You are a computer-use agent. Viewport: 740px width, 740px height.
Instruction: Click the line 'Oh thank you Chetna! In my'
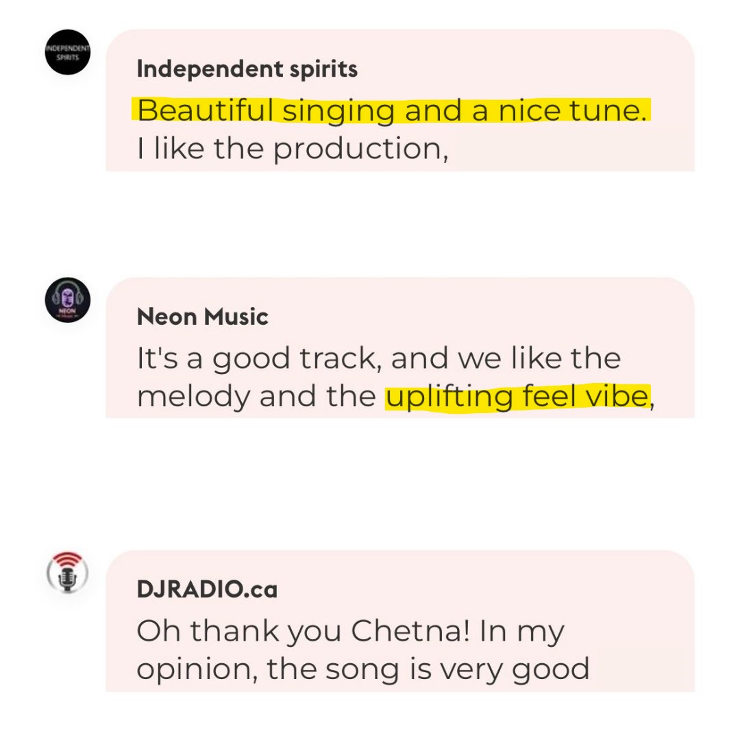[350, 632]
